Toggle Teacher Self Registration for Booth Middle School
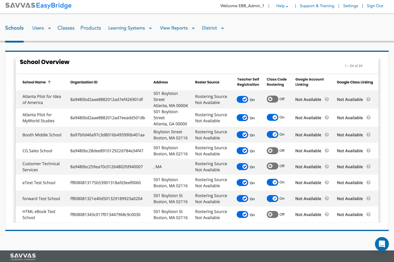The width and height of the screenshot is (394, 262). [242, 135]
